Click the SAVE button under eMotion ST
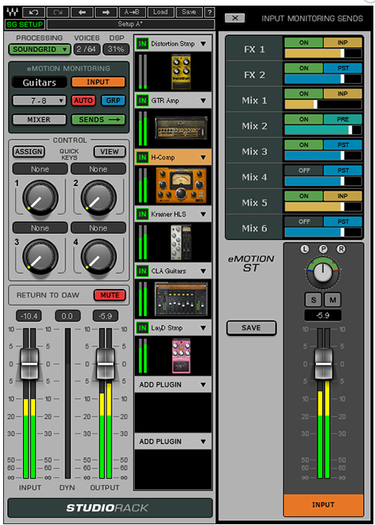The width and height of the screenshot is (375, 525). pyautogui.click(x=251, y=328)
